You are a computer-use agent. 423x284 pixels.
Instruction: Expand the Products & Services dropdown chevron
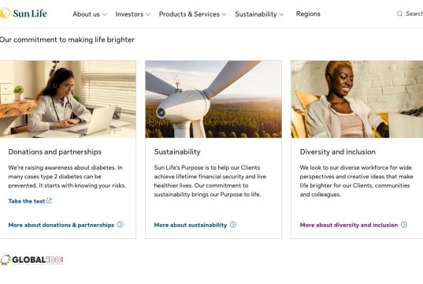coord(224,14)
